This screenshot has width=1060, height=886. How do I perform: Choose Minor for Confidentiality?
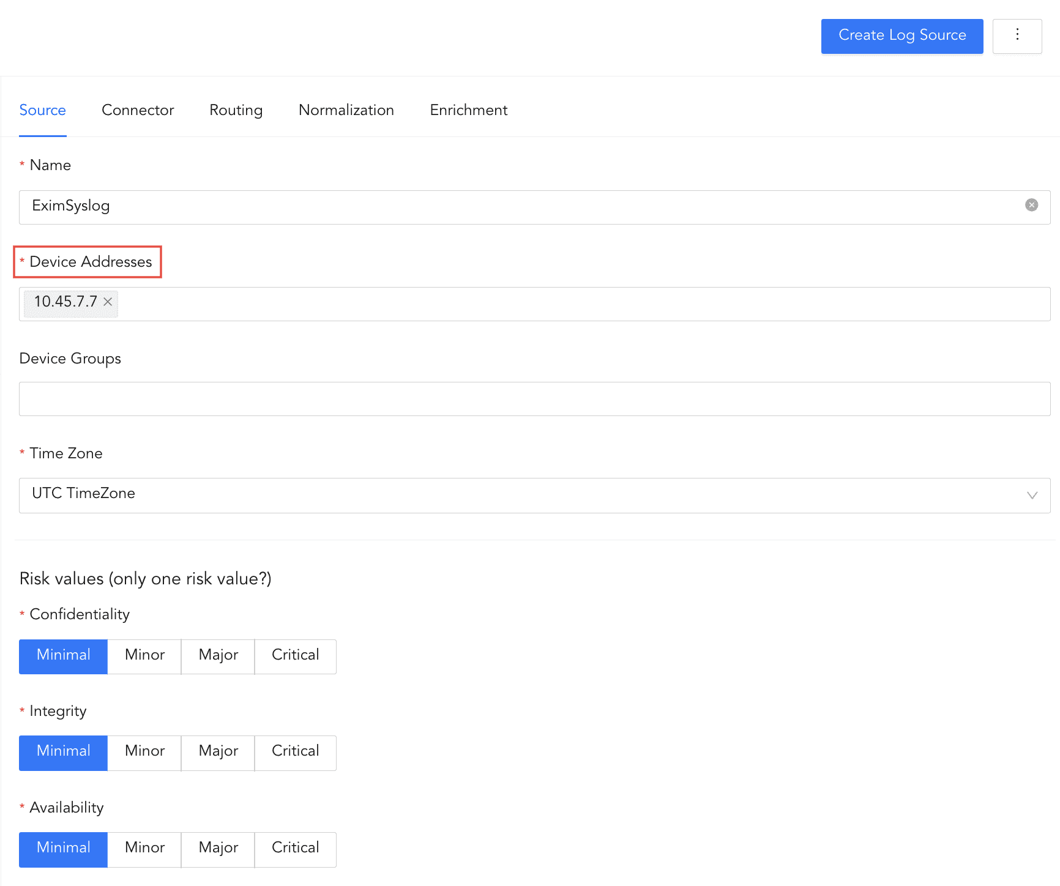144,656
